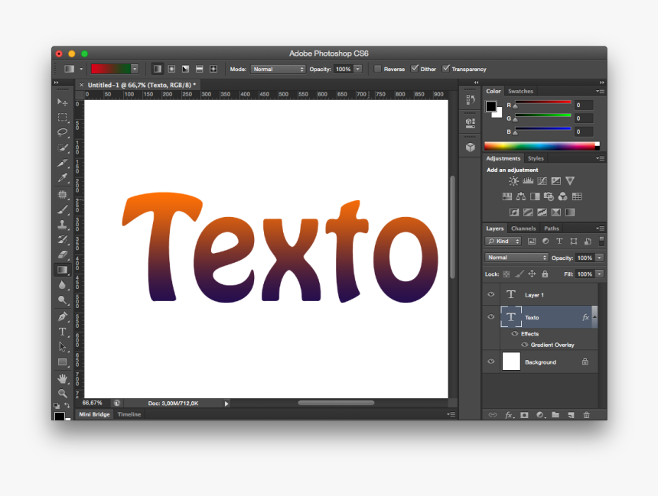
Task: Switch to the Swatches tab
Action: (x=520, y=91)
